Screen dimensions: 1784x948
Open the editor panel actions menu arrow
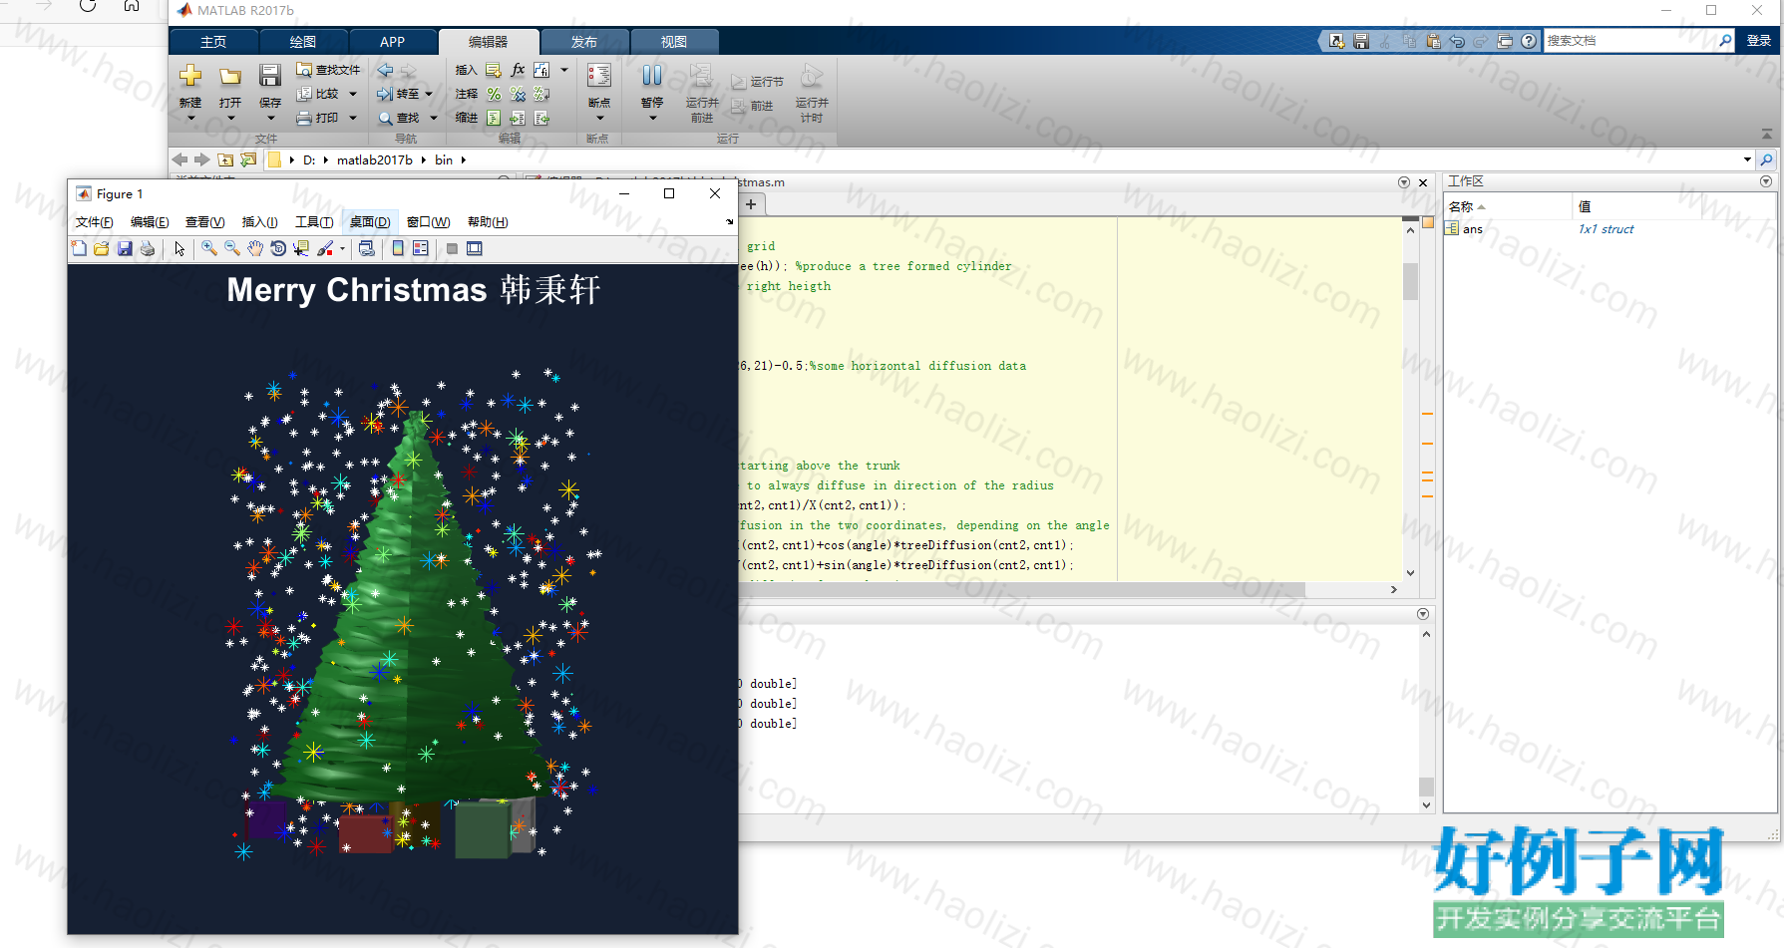point(1404,182)
